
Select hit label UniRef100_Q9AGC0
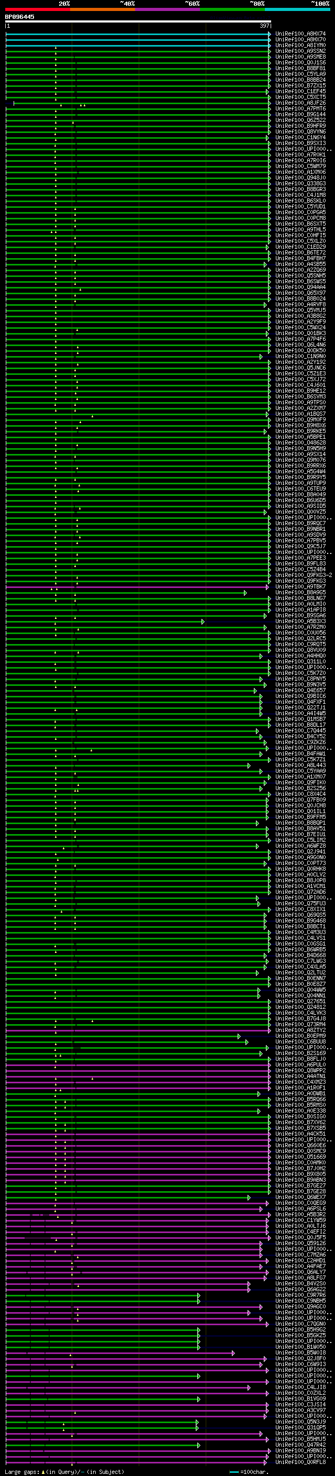point(300,1307)
